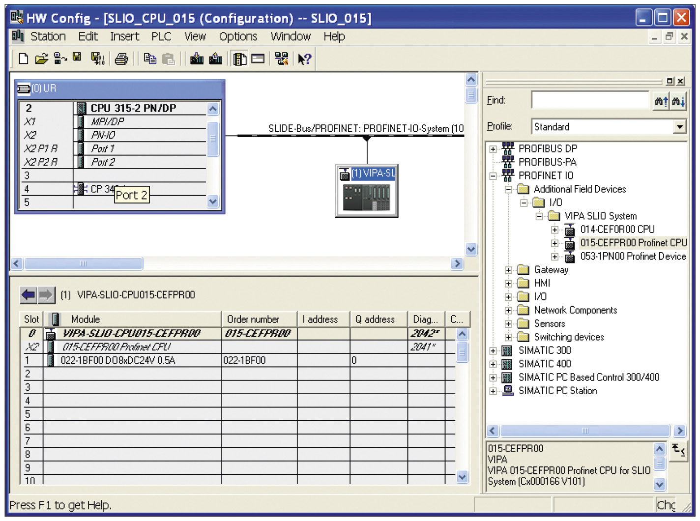Select the VIPA-SL device on the PROFINET bus
Viewport: 700px width, 521px height.
367,191
